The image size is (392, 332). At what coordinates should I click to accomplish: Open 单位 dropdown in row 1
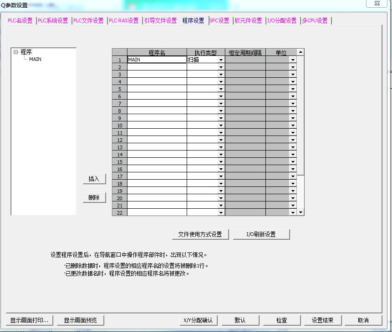click(x=293, y=60)
